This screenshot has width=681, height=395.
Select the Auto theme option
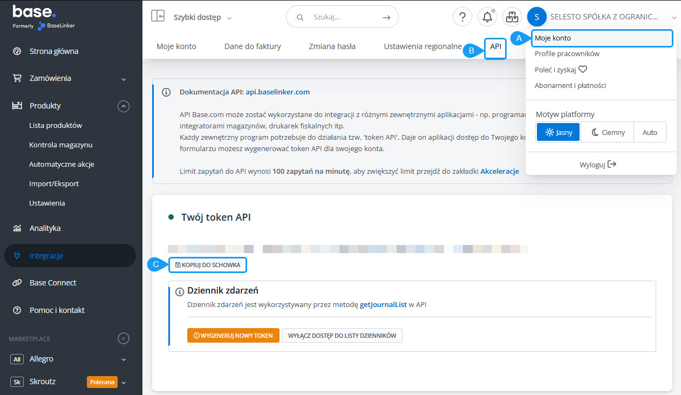pos(650,132)
